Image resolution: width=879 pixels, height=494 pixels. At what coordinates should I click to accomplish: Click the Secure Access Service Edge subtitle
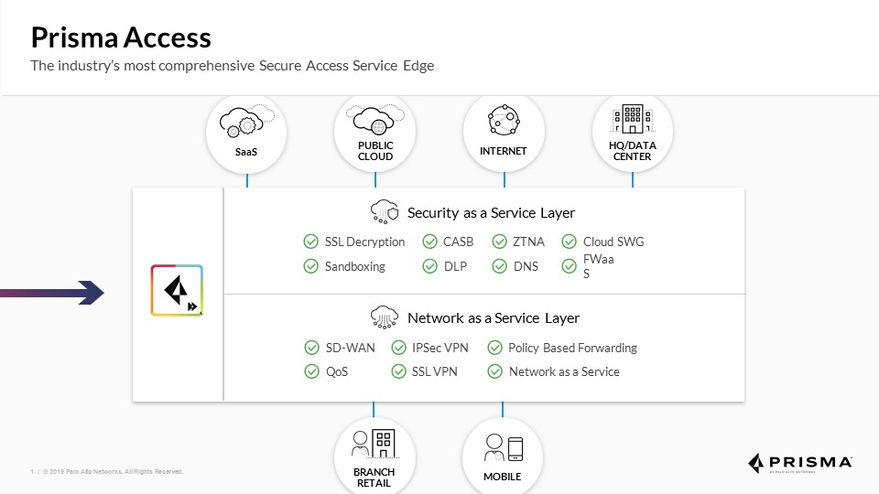232,66
